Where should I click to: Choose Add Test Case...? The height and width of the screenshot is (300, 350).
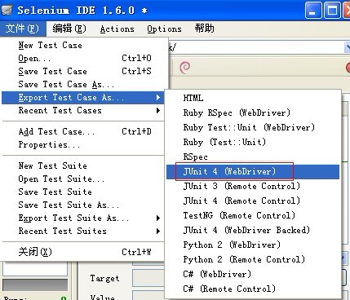click(x=83, y=131)
